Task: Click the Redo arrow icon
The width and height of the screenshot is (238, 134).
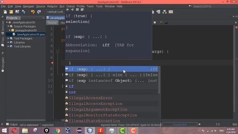Action: [x=39, y=12]
